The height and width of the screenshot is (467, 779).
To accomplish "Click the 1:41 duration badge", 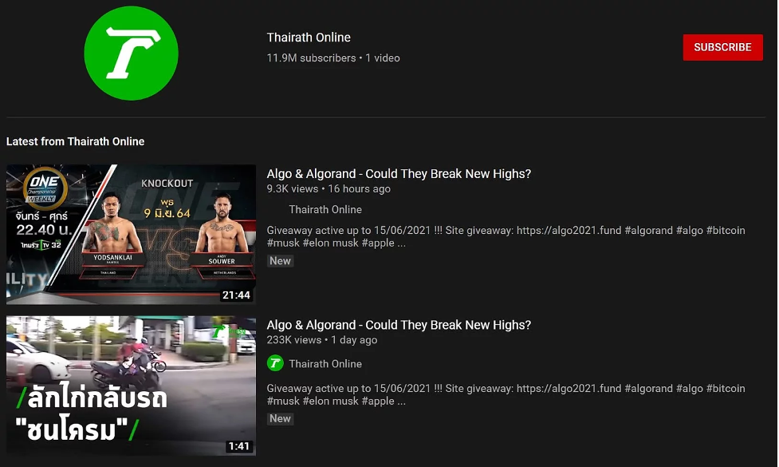I will pyautogui.click(x=239, y=446).
